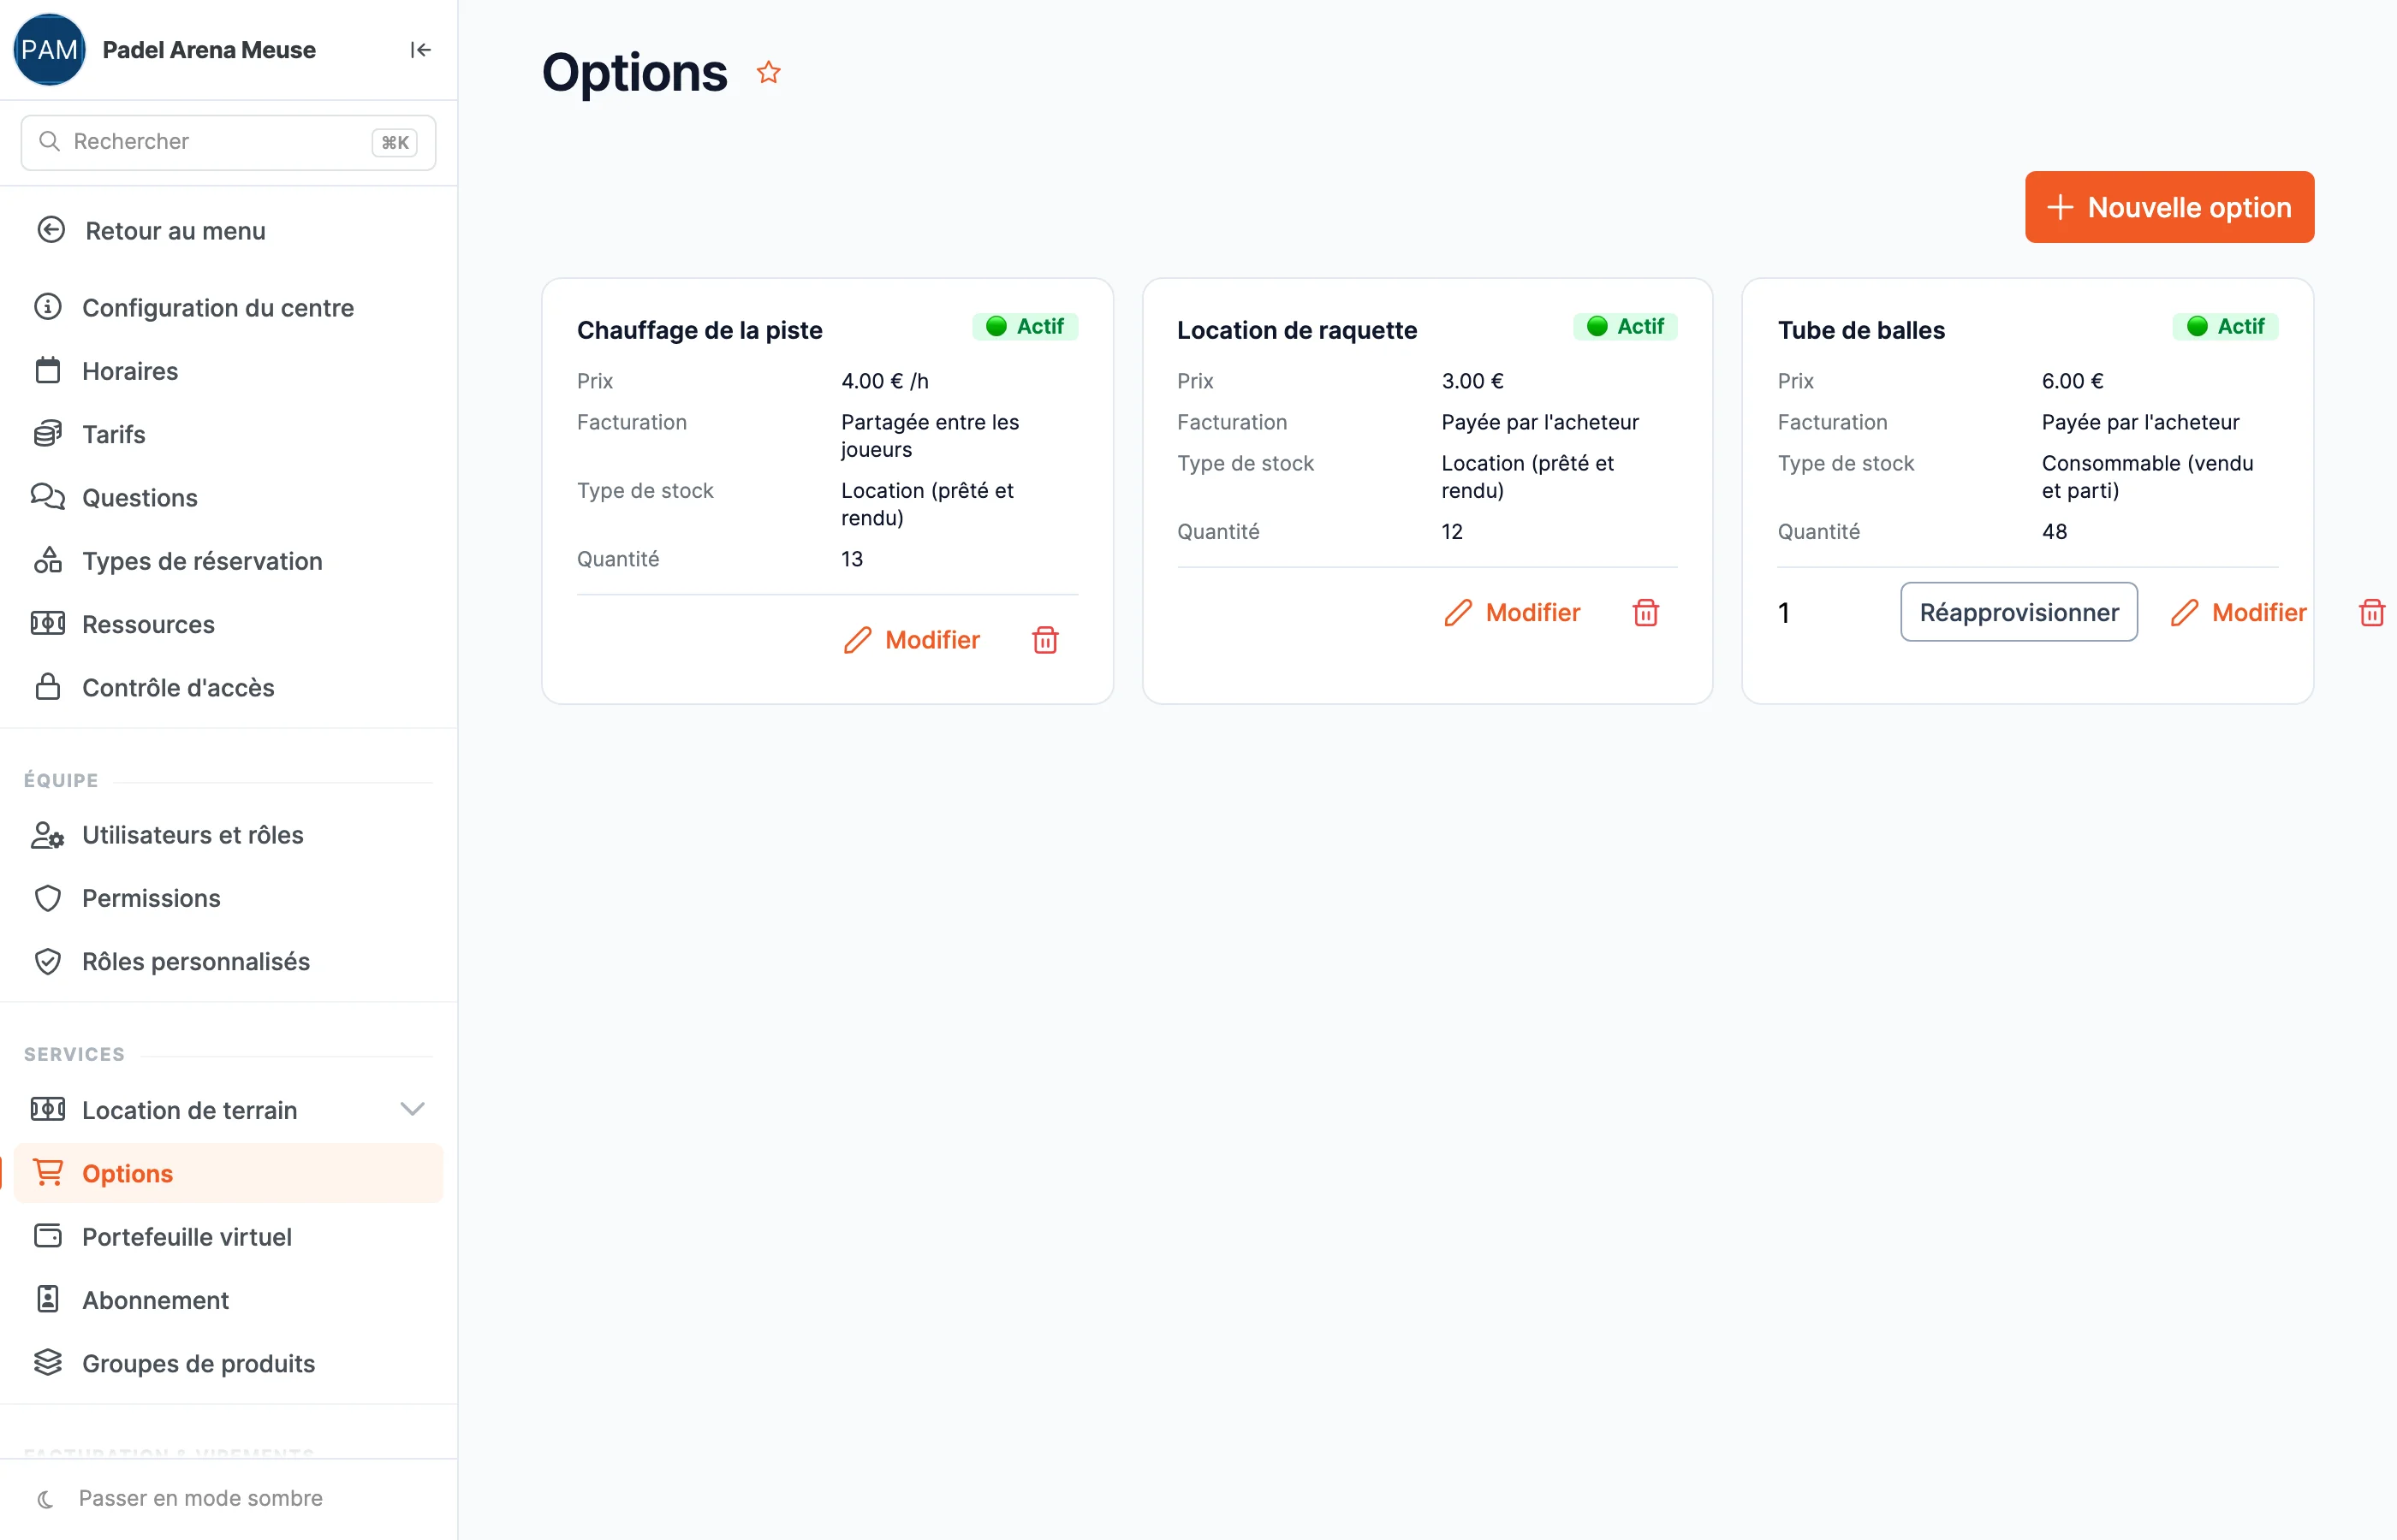Click the search magnifier icon
Image resolution: width=2397 pixels, height=1540 pixels.
pos(49,142)
